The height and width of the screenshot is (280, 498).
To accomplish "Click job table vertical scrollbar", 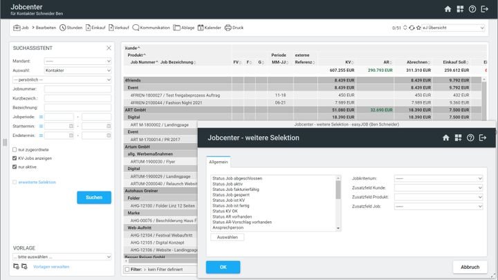I will [x=484, y=99].
